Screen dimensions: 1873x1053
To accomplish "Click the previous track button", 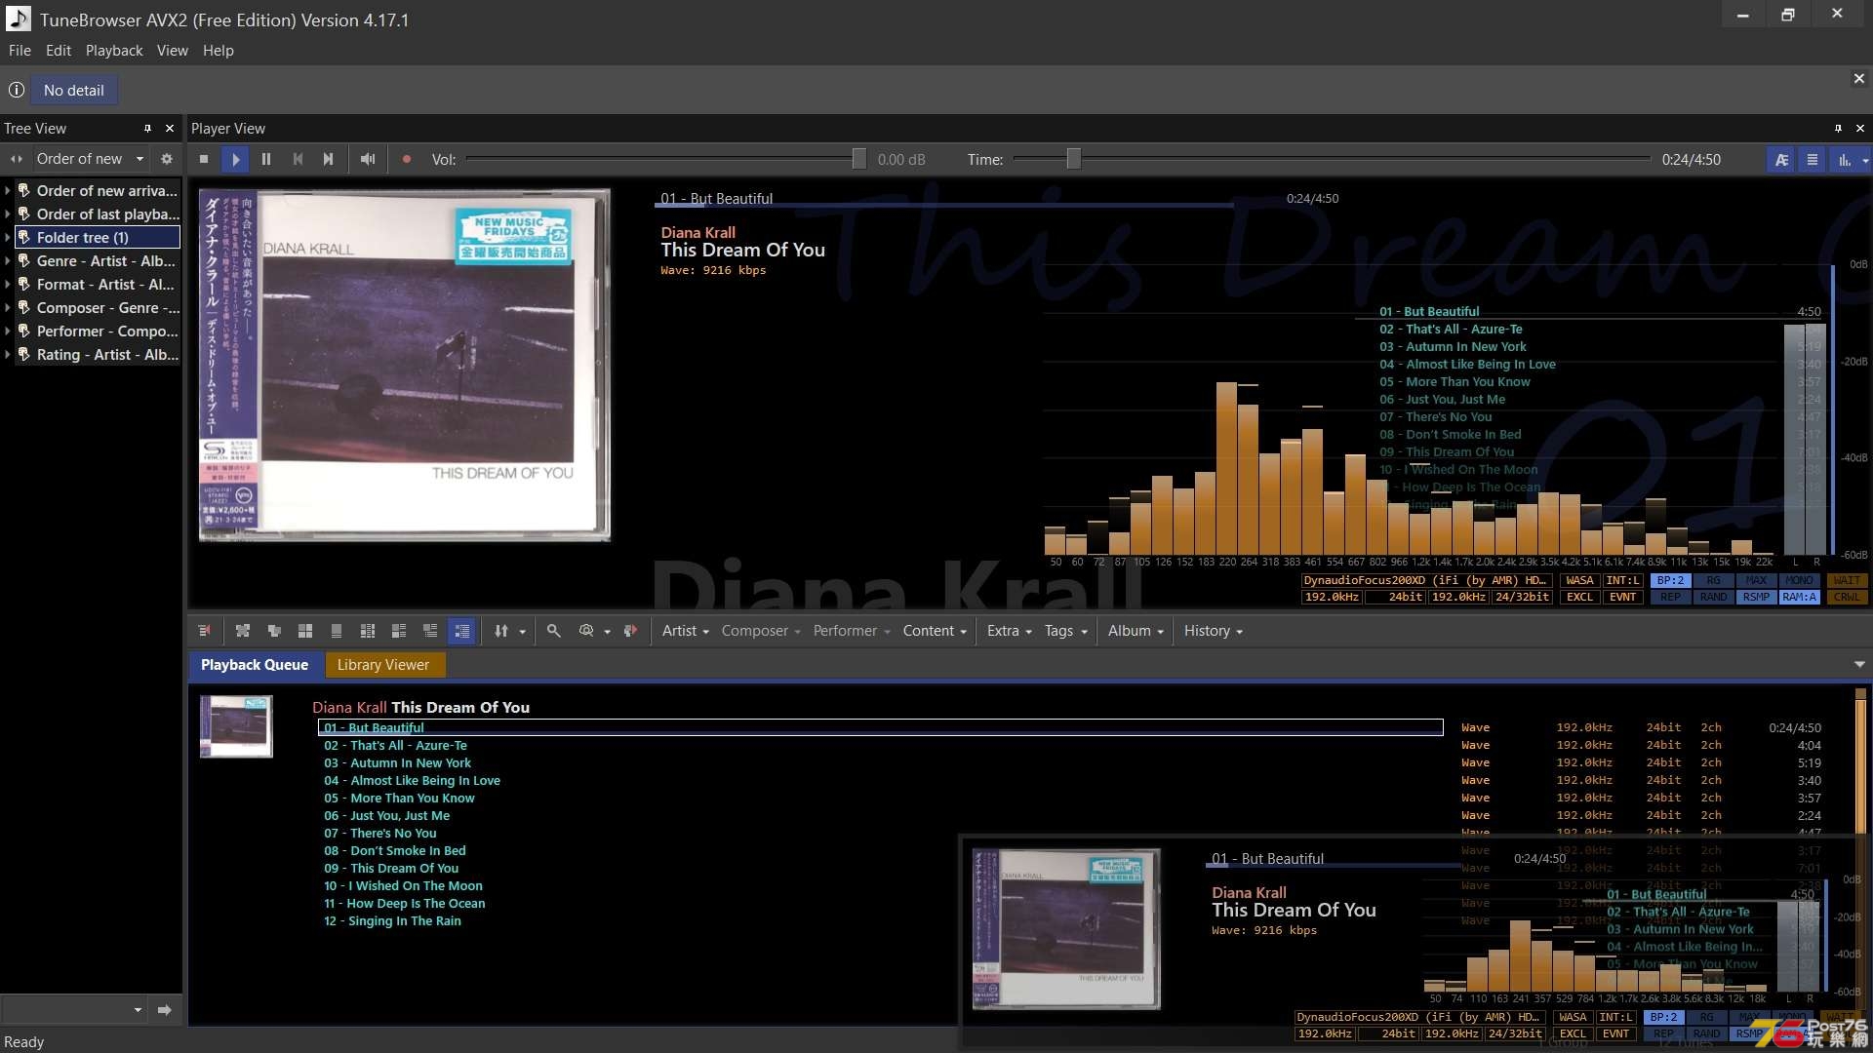I will (299, 158).
